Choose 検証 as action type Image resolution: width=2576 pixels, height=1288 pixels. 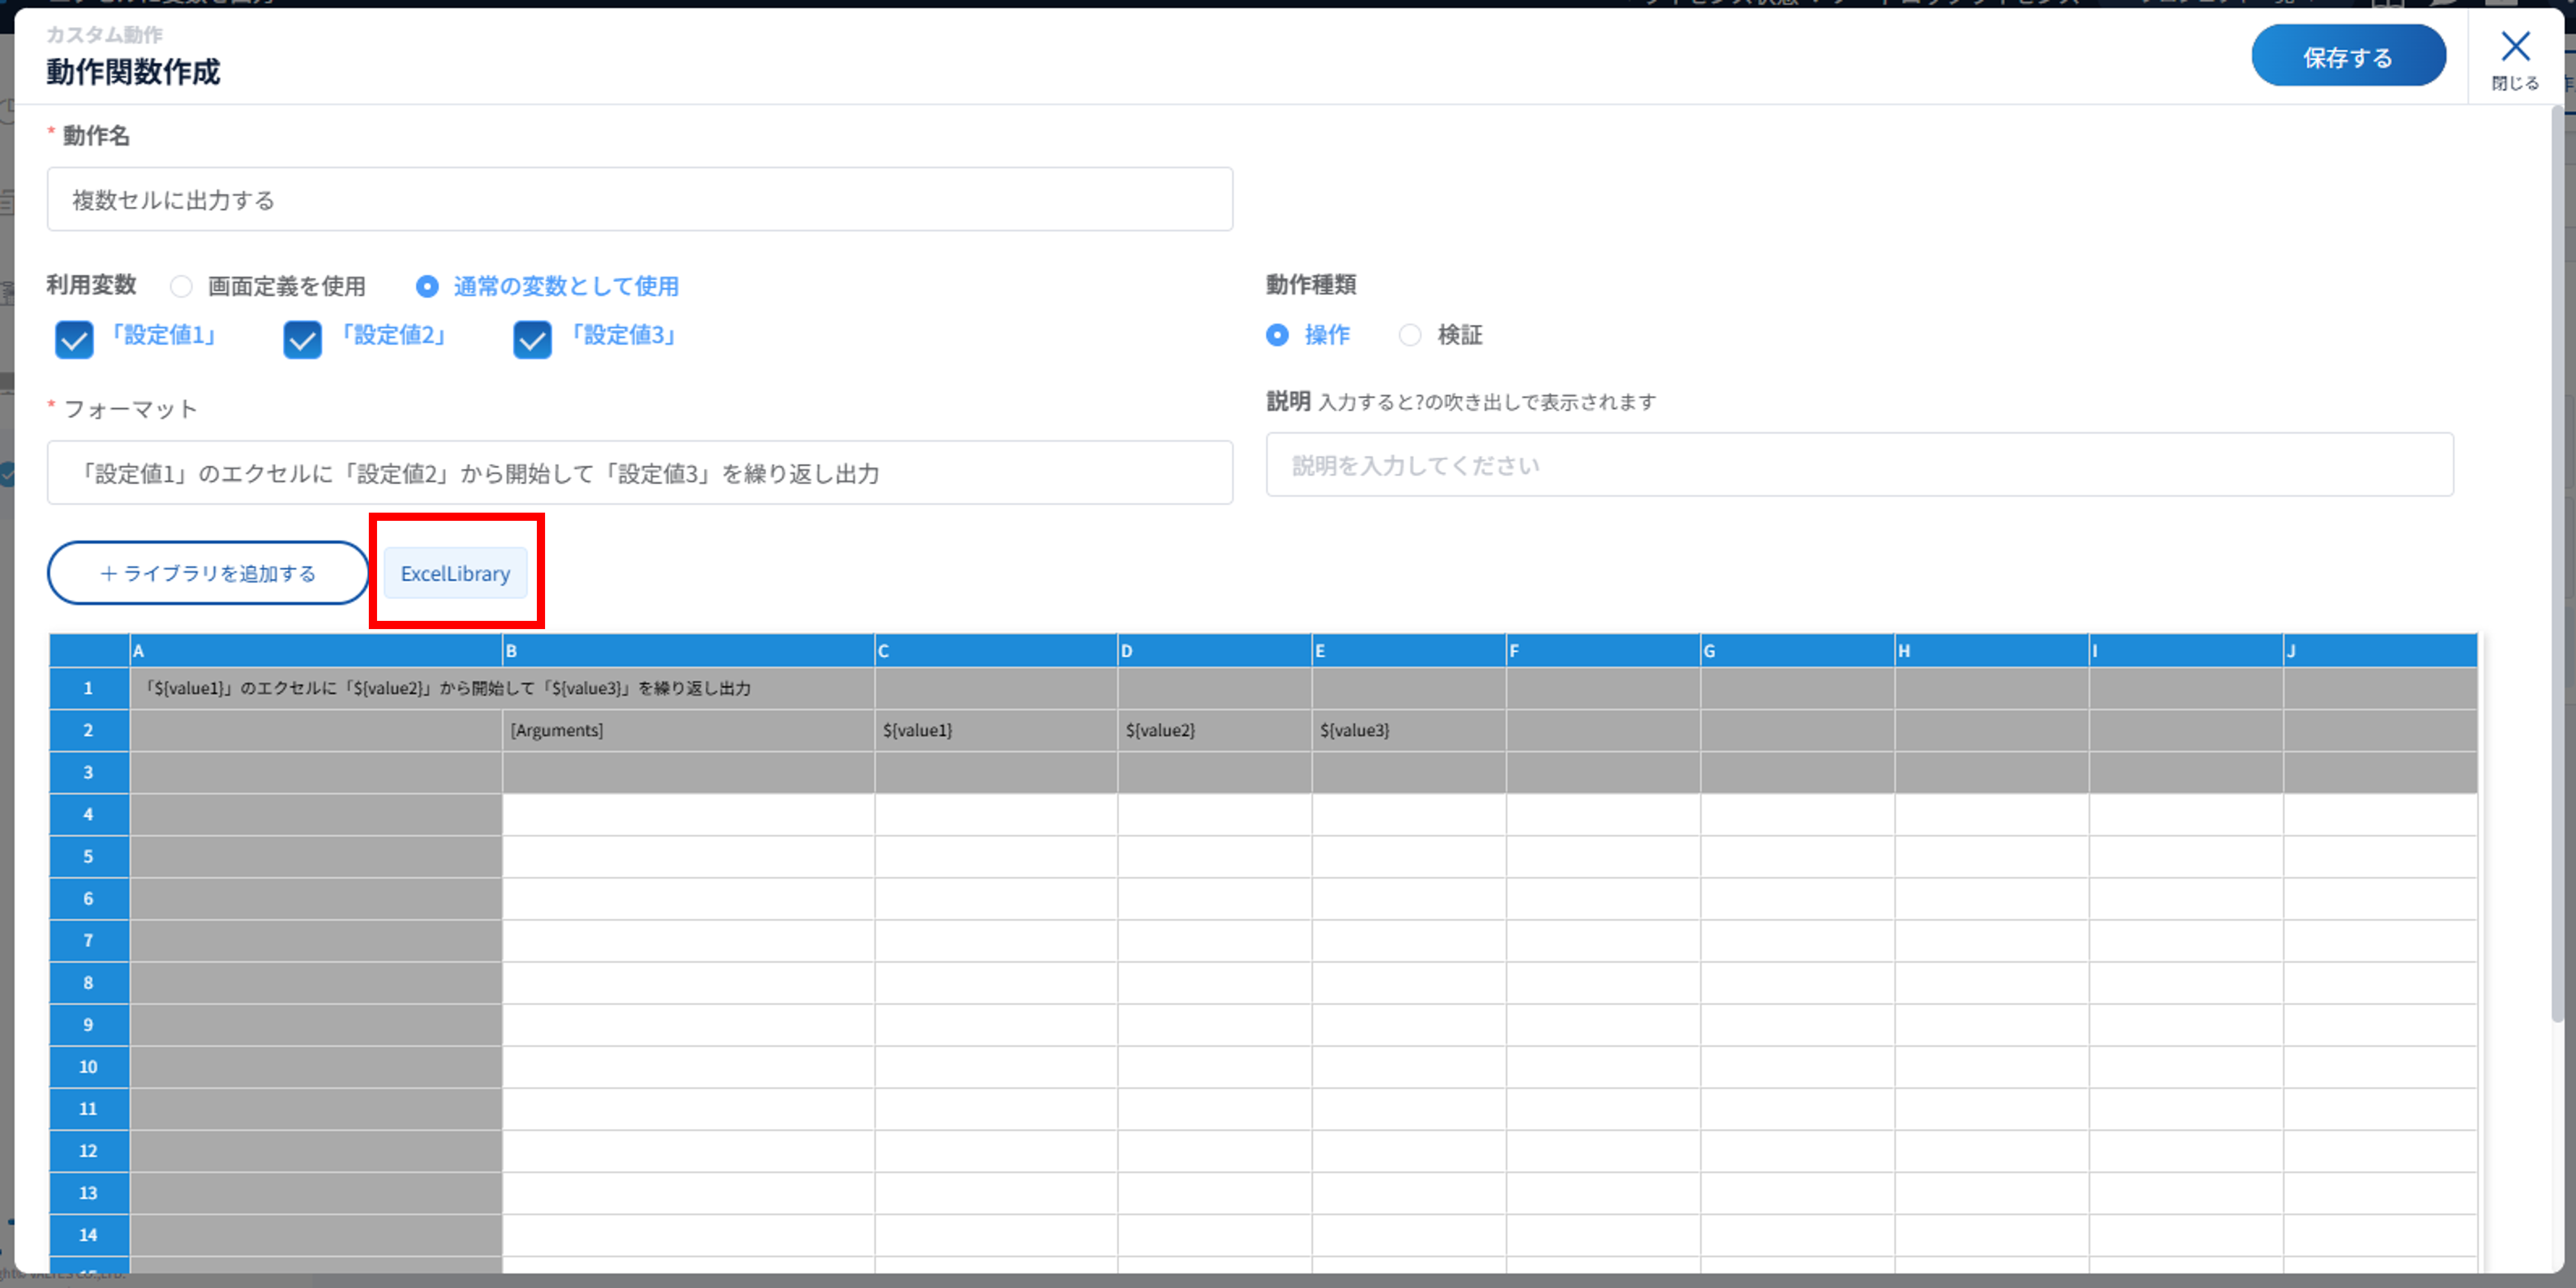click(x=1409, y=335)
